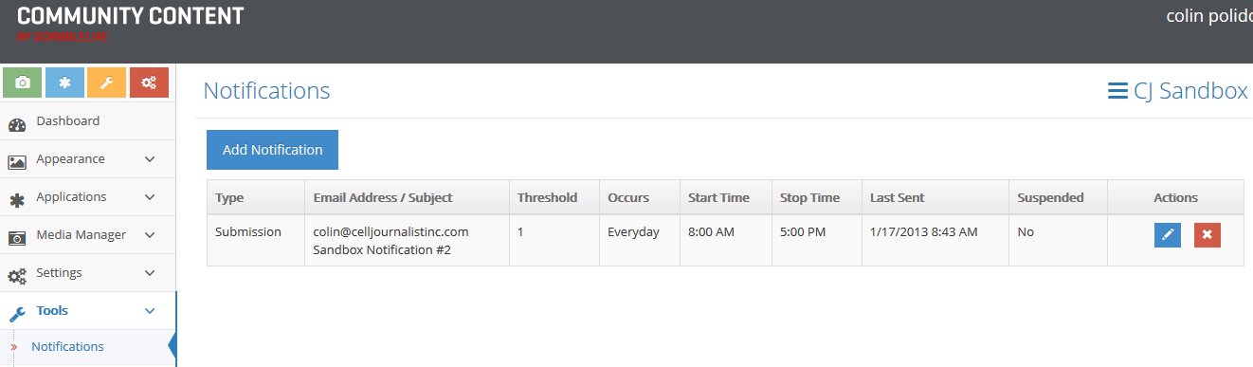Viewport: 1253px width, 367px height.
Task: Edit the Submission notification with pencil icon
Action: click(1168, 234)
